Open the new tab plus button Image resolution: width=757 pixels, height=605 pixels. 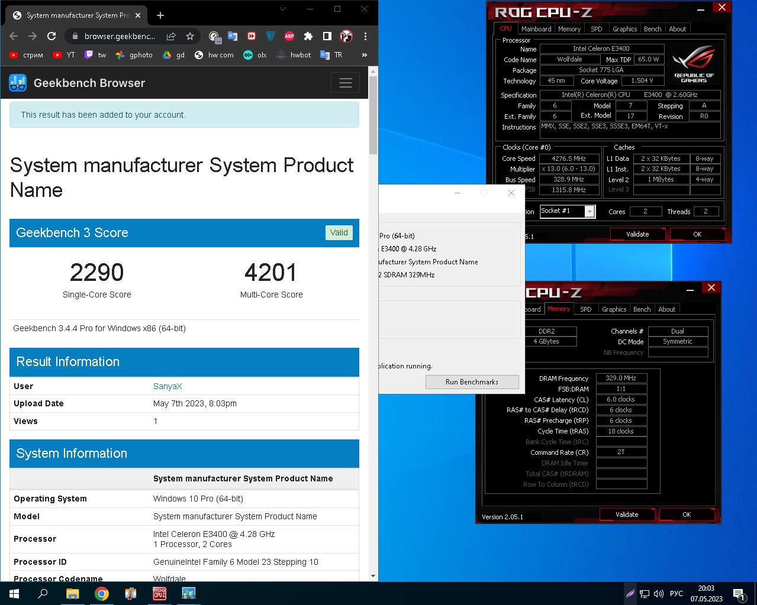point(160,15)
